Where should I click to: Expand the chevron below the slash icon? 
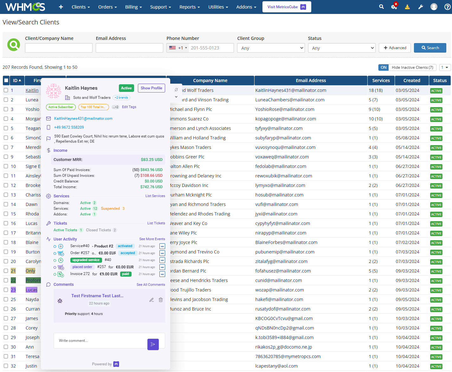click(x=176, y=97)
